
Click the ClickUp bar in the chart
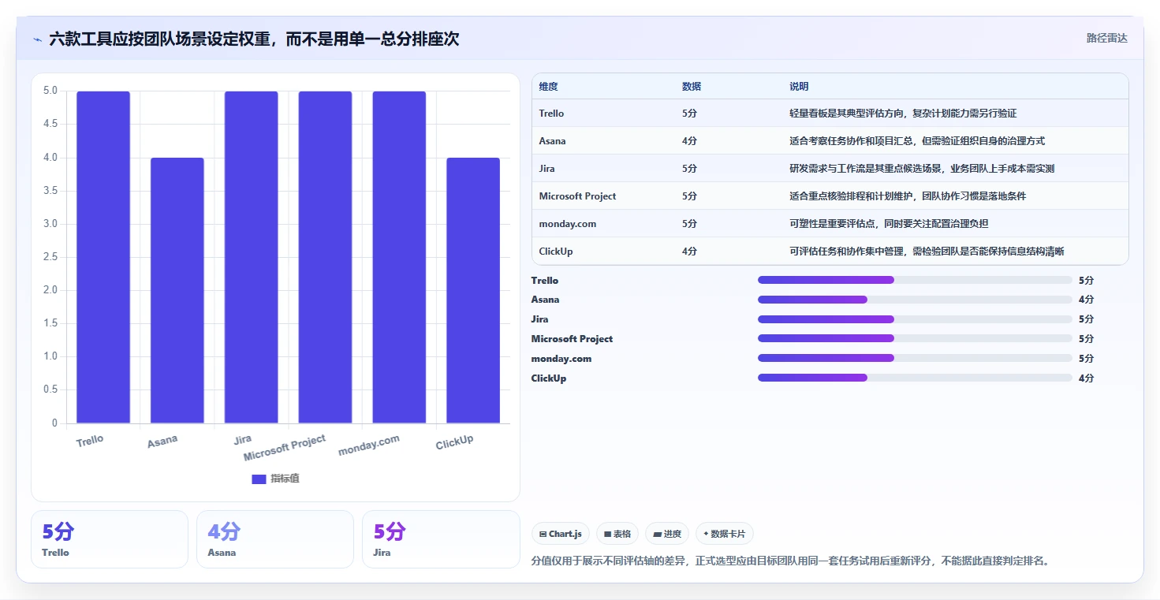coord(473,290)
